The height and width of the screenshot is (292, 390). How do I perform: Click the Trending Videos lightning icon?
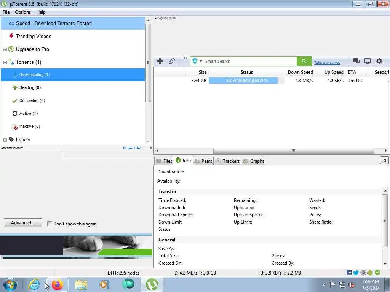[11, 36]
